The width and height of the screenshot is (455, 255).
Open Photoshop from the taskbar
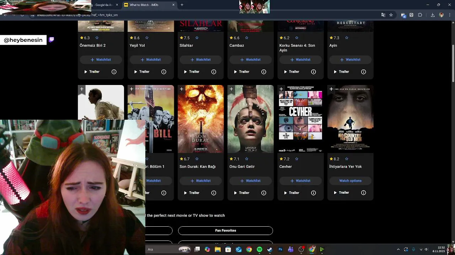(280, 249)
